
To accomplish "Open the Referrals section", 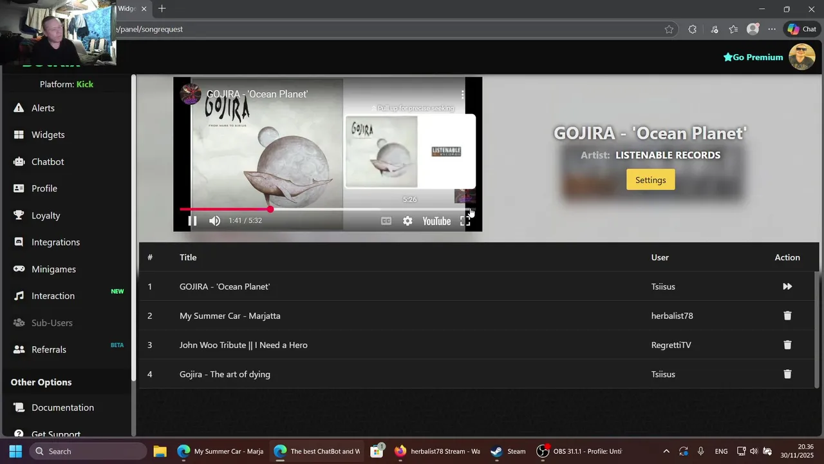I will click(48, 349).
